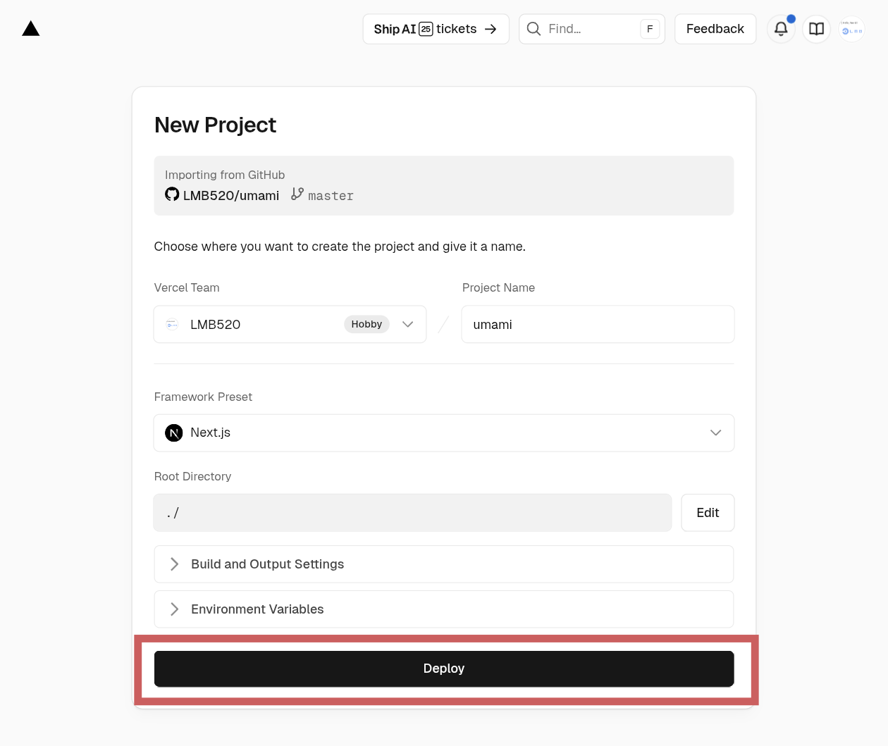This screenshot has height=746, width=888.
Task: Click the LMB520 team avatar icon
Action: coord(172,324)
